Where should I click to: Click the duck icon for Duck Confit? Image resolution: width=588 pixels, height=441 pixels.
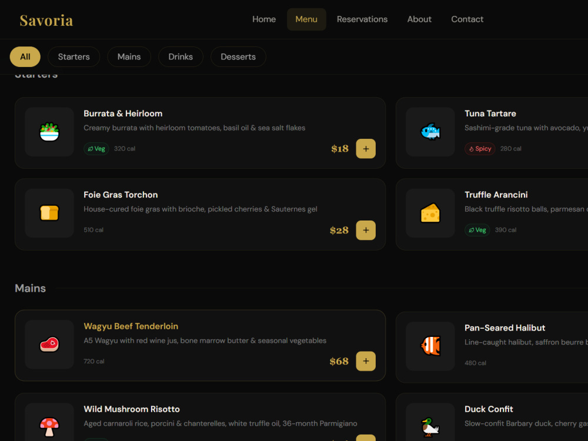pos(430,427)
